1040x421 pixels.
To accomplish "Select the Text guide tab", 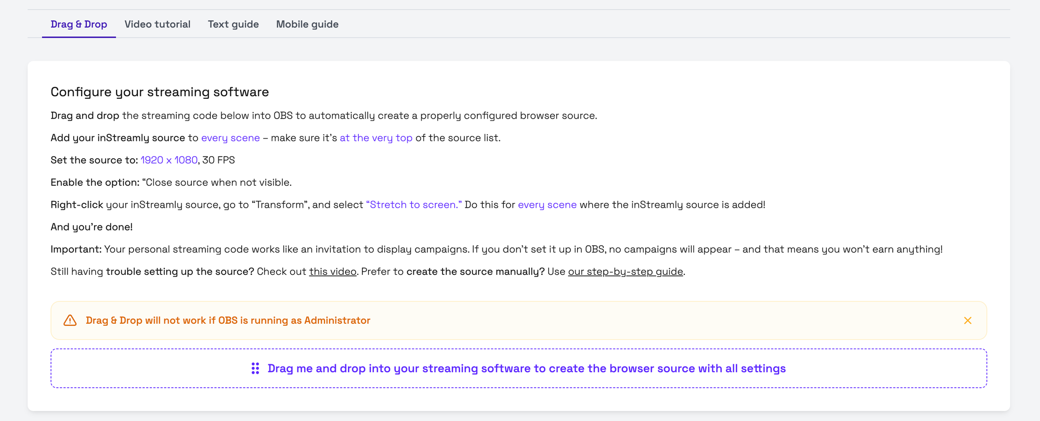I will pos(233,24).
